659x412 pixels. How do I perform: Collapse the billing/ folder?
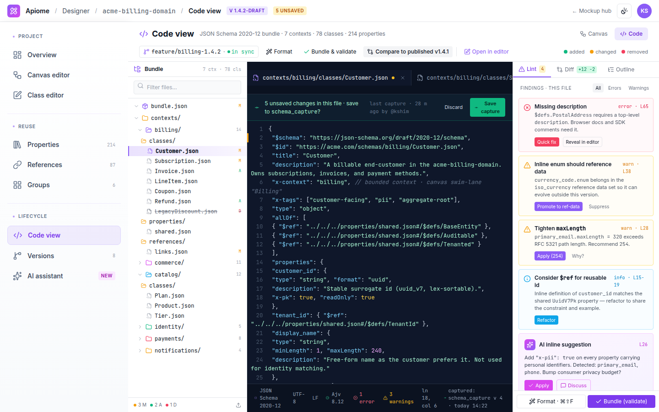[x=140, y=130]
